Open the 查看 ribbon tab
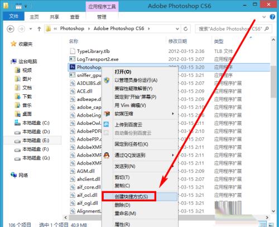 tap(75, 17)
